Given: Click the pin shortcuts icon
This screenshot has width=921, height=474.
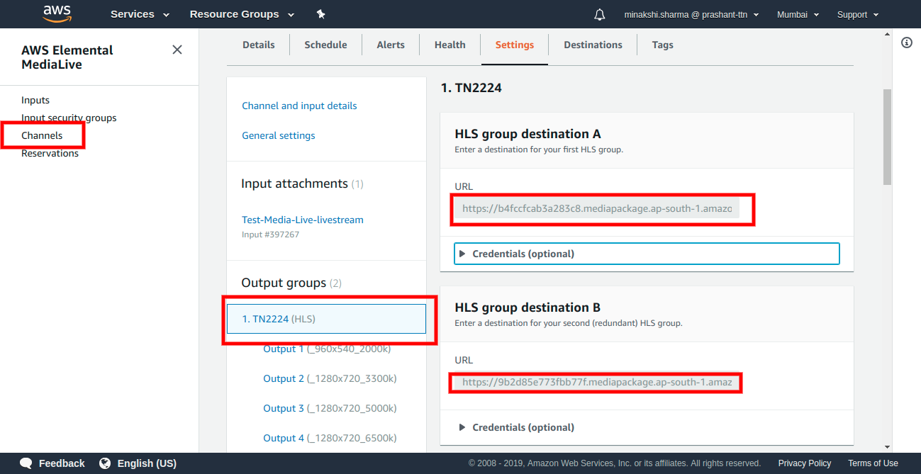Looking at the screenshot, I should point(320,14).
